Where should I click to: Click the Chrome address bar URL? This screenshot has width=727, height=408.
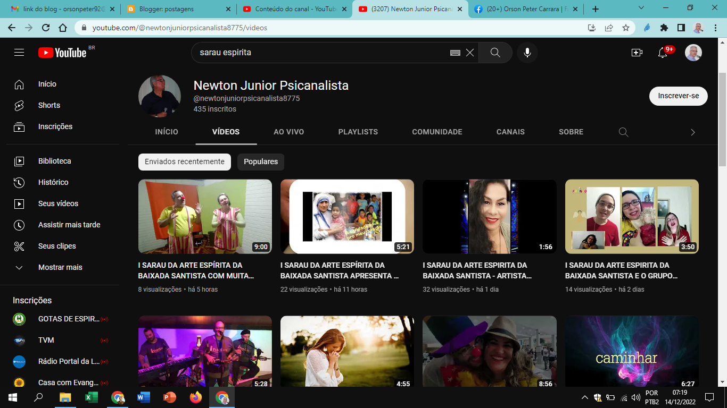coord(180,28)
